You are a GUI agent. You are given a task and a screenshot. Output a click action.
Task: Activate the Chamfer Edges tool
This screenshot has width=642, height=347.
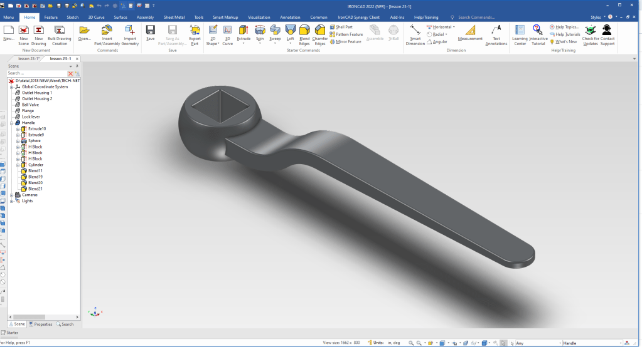pos(320,33)
